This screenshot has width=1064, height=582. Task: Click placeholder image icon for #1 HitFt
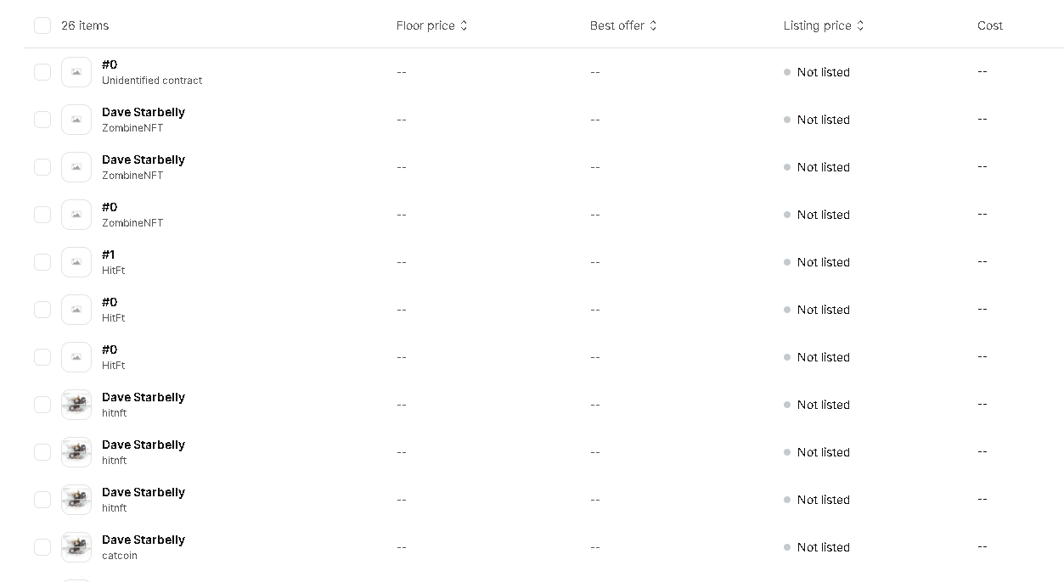[x=76, y=262]
